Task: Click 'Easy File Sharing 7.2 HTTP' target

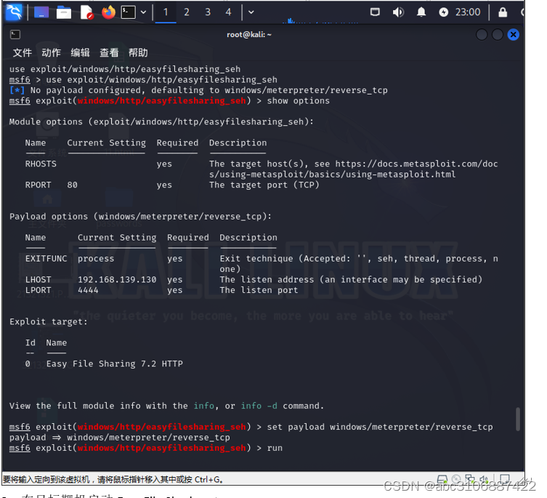Action: coord(115,364)
